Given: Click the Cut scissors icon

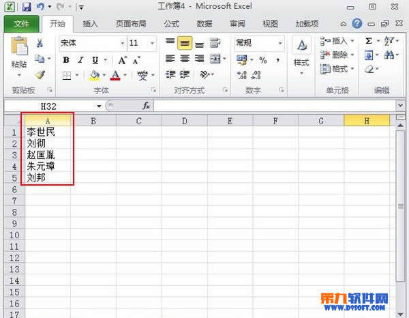Looking at the screenshot, I should 40,43.
